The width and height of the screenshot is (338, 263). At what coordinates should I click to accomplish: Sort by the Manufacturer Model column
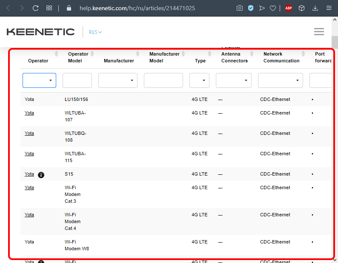pyautogui.click(x=183, y=53)
